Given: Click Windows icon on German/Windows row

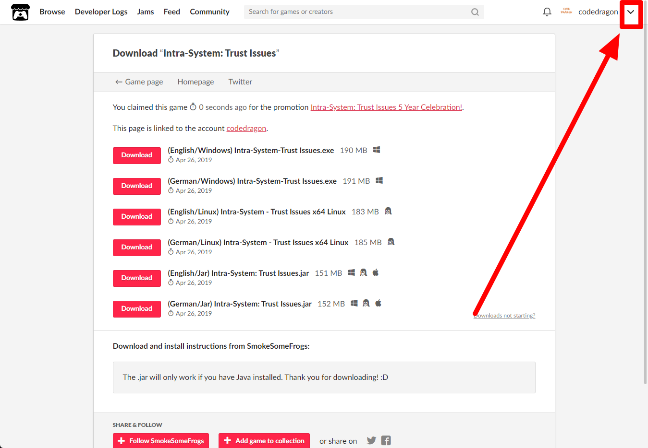Looking at the screenshot, I should pyautogui.click(x=379, y=181).
